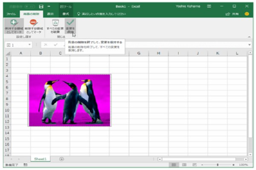The width and height of the screenshot is (256, 170).
Task: Click the penguin picture
Action: point(70,100)
